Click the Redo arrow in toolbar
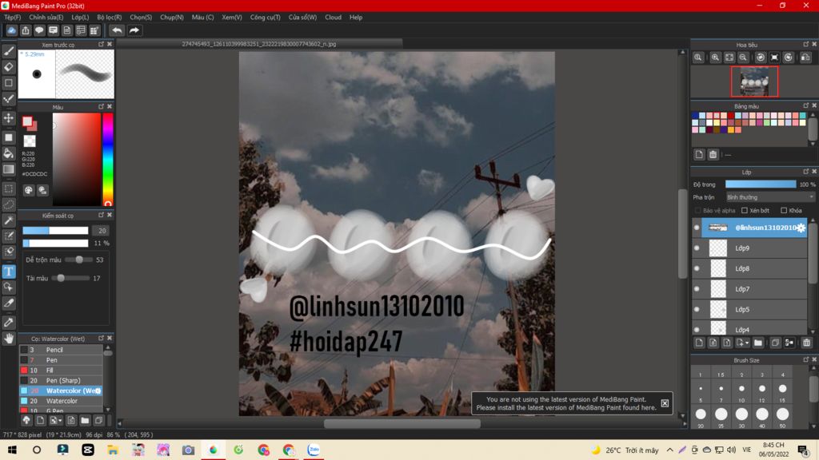 pyautogui.click(x=134, y=30)
